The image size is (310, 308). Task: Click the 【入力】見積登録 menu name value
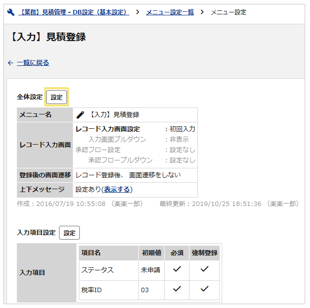pos(115,115)
